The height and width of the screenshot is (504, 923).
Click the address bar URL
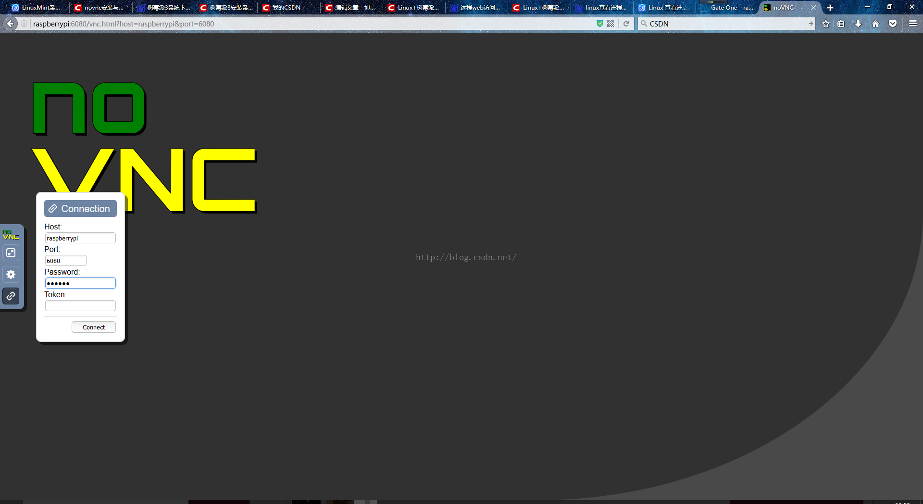tap(124, 24)
